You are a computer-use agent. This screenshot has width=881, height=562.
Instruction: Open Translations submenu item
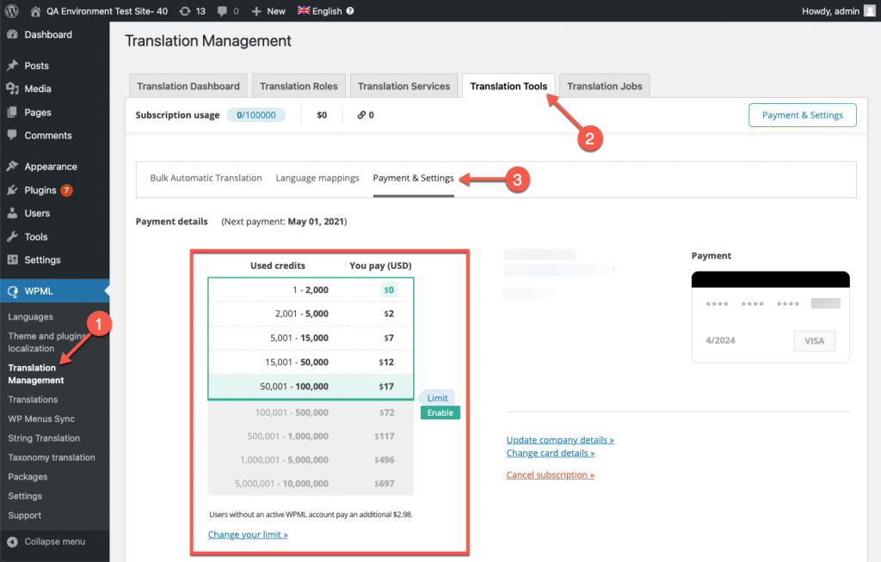(x=34, y=400)
